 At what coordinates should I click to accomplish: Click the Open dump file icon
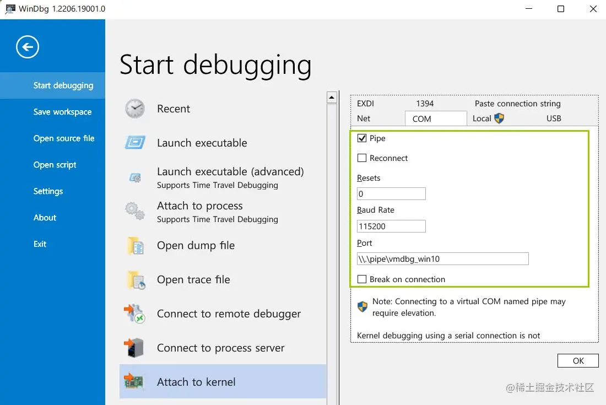click(x=136, y=246)
